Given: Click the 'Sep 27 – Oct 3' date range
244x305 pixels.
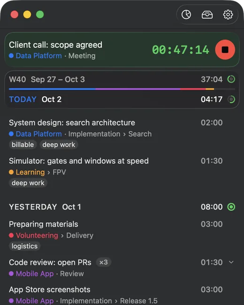Looking at the screenshot, I should [58, 79].
